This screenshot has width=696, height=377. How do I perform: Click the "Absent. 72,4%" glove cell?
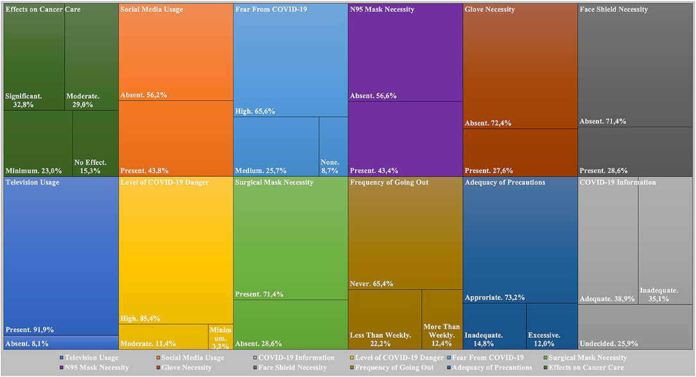tap(520, 66)
